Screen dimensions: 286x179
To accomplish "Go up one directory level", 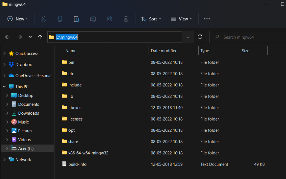I will click(x=40, y=37).
